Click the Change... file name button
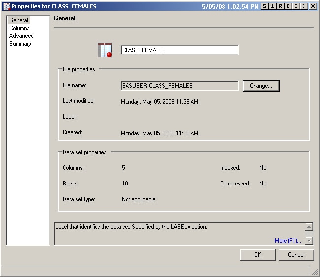Viewport: 320px width, 277px height. pos(261,86)
